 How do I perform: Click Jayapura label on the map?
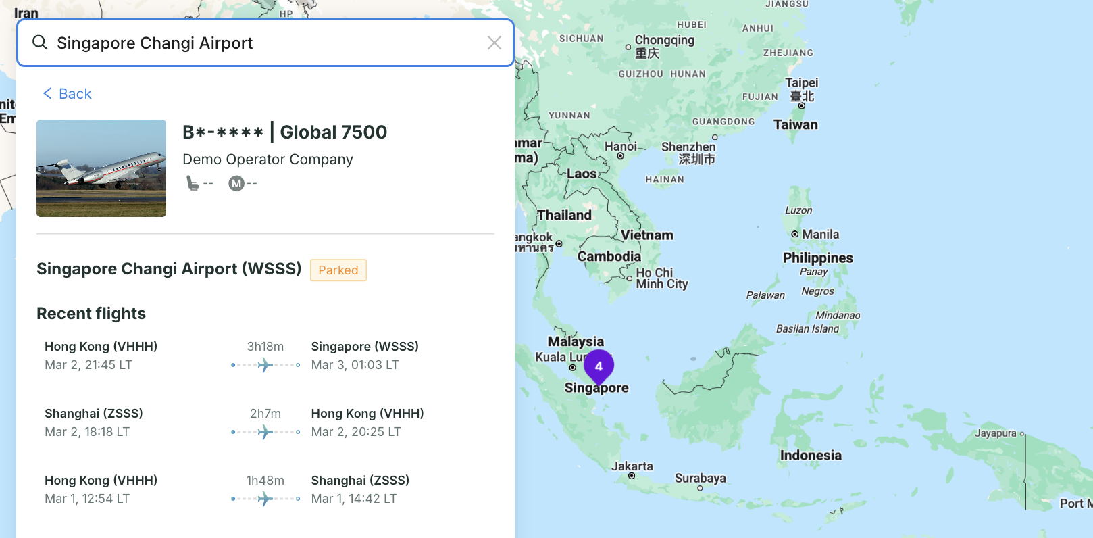point(996,433)
